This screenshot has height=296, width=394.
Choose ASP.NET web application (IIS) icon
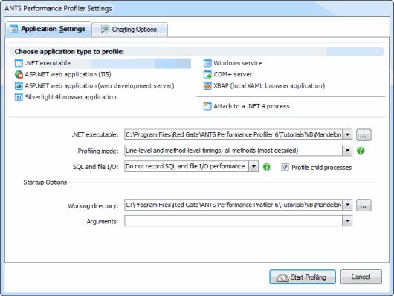click(19, 74)
